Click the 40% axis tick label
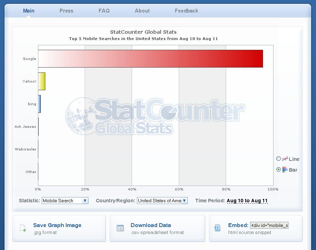316x250 pixels. click(132, 189)
